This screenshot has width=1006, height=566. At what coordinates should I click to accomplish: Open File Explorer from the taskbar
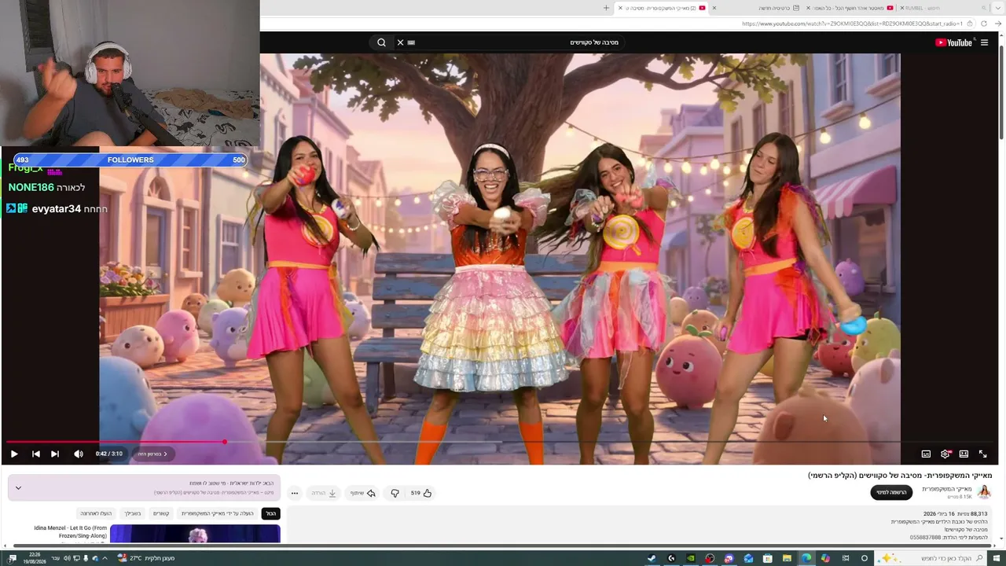click(x=787, y=558)
